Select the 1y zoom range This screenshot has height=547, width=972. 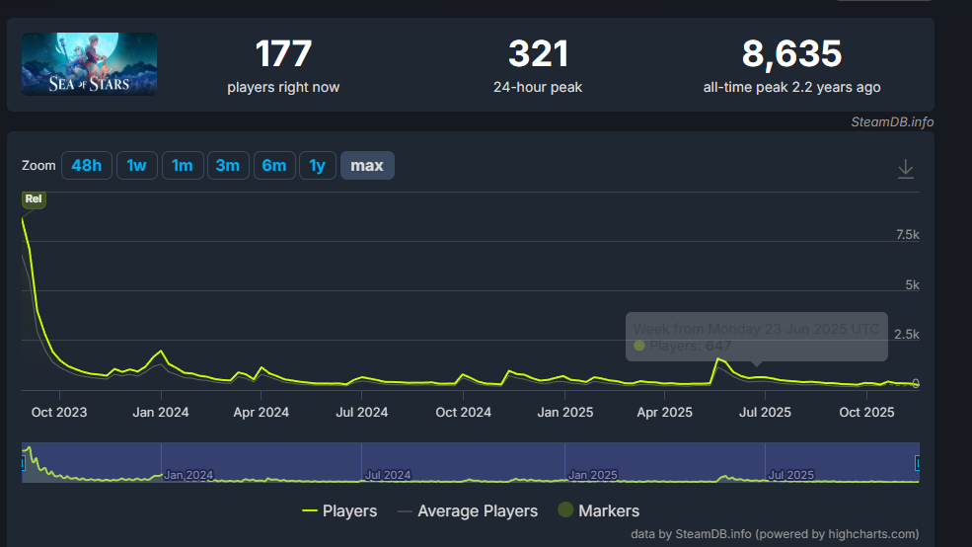tap(317, 165)
